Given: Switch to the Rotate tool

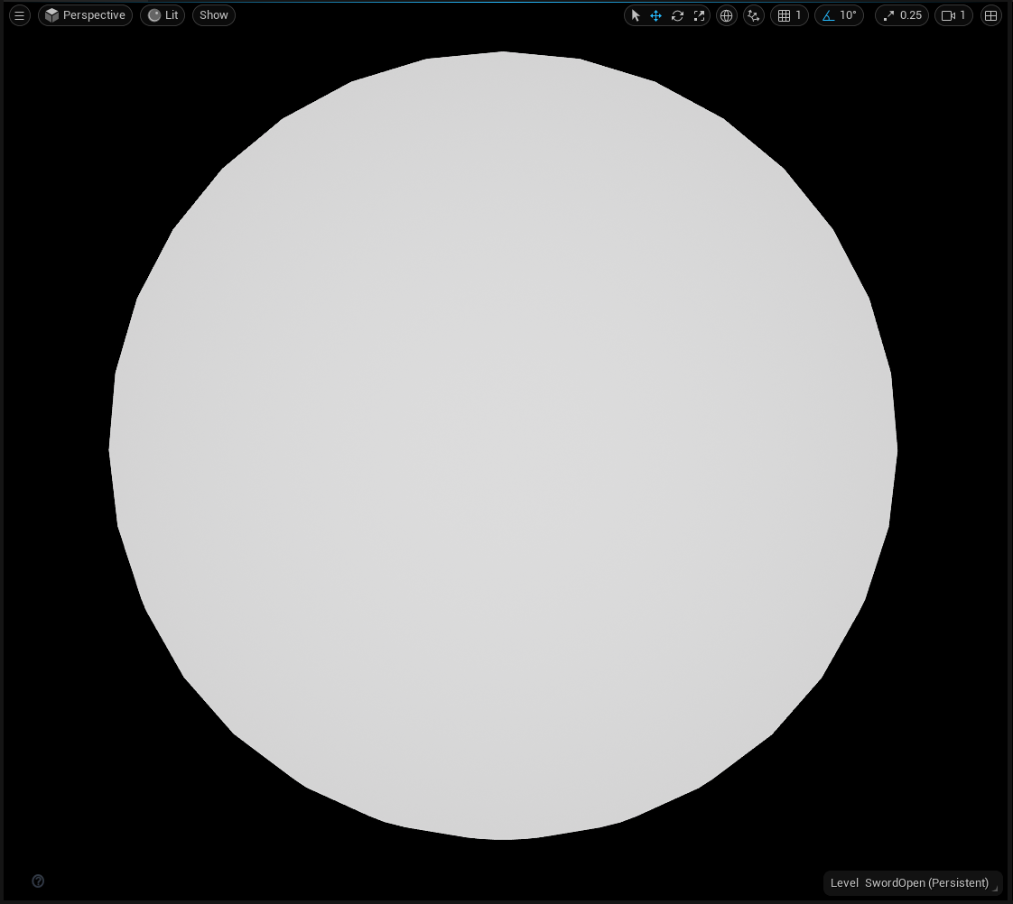Looking at the screenshot, I should 677,15.
